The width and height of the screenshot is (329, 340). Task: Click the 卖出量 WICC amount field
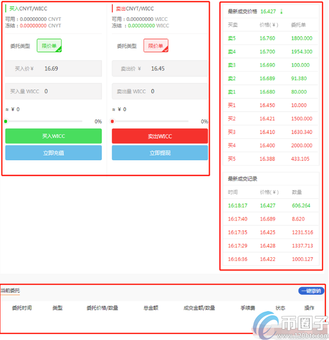[160, 91]
